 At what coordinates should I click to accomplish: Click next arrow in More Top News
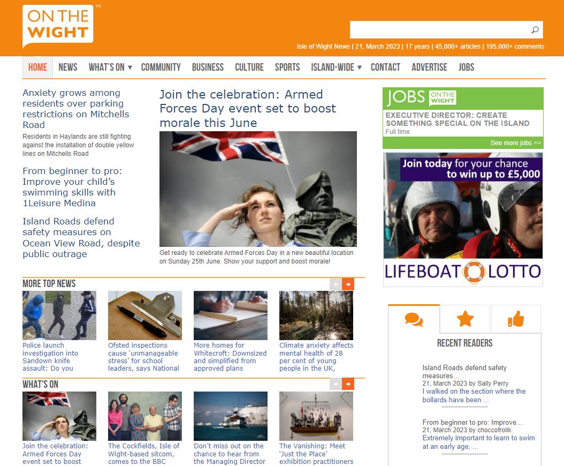click(x=348, y=284)
